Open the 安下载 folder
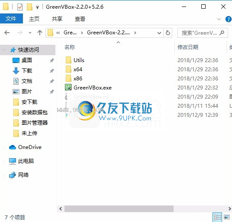Screen dimensions: 232x222 coord(29,102)
